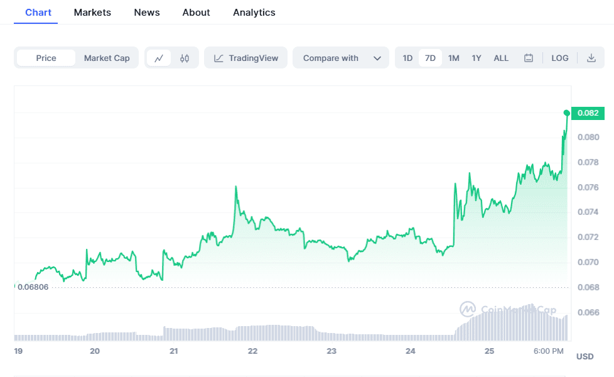Open the Markets tab
Viewport: 614px width, 377px height.
pos(92,13)
